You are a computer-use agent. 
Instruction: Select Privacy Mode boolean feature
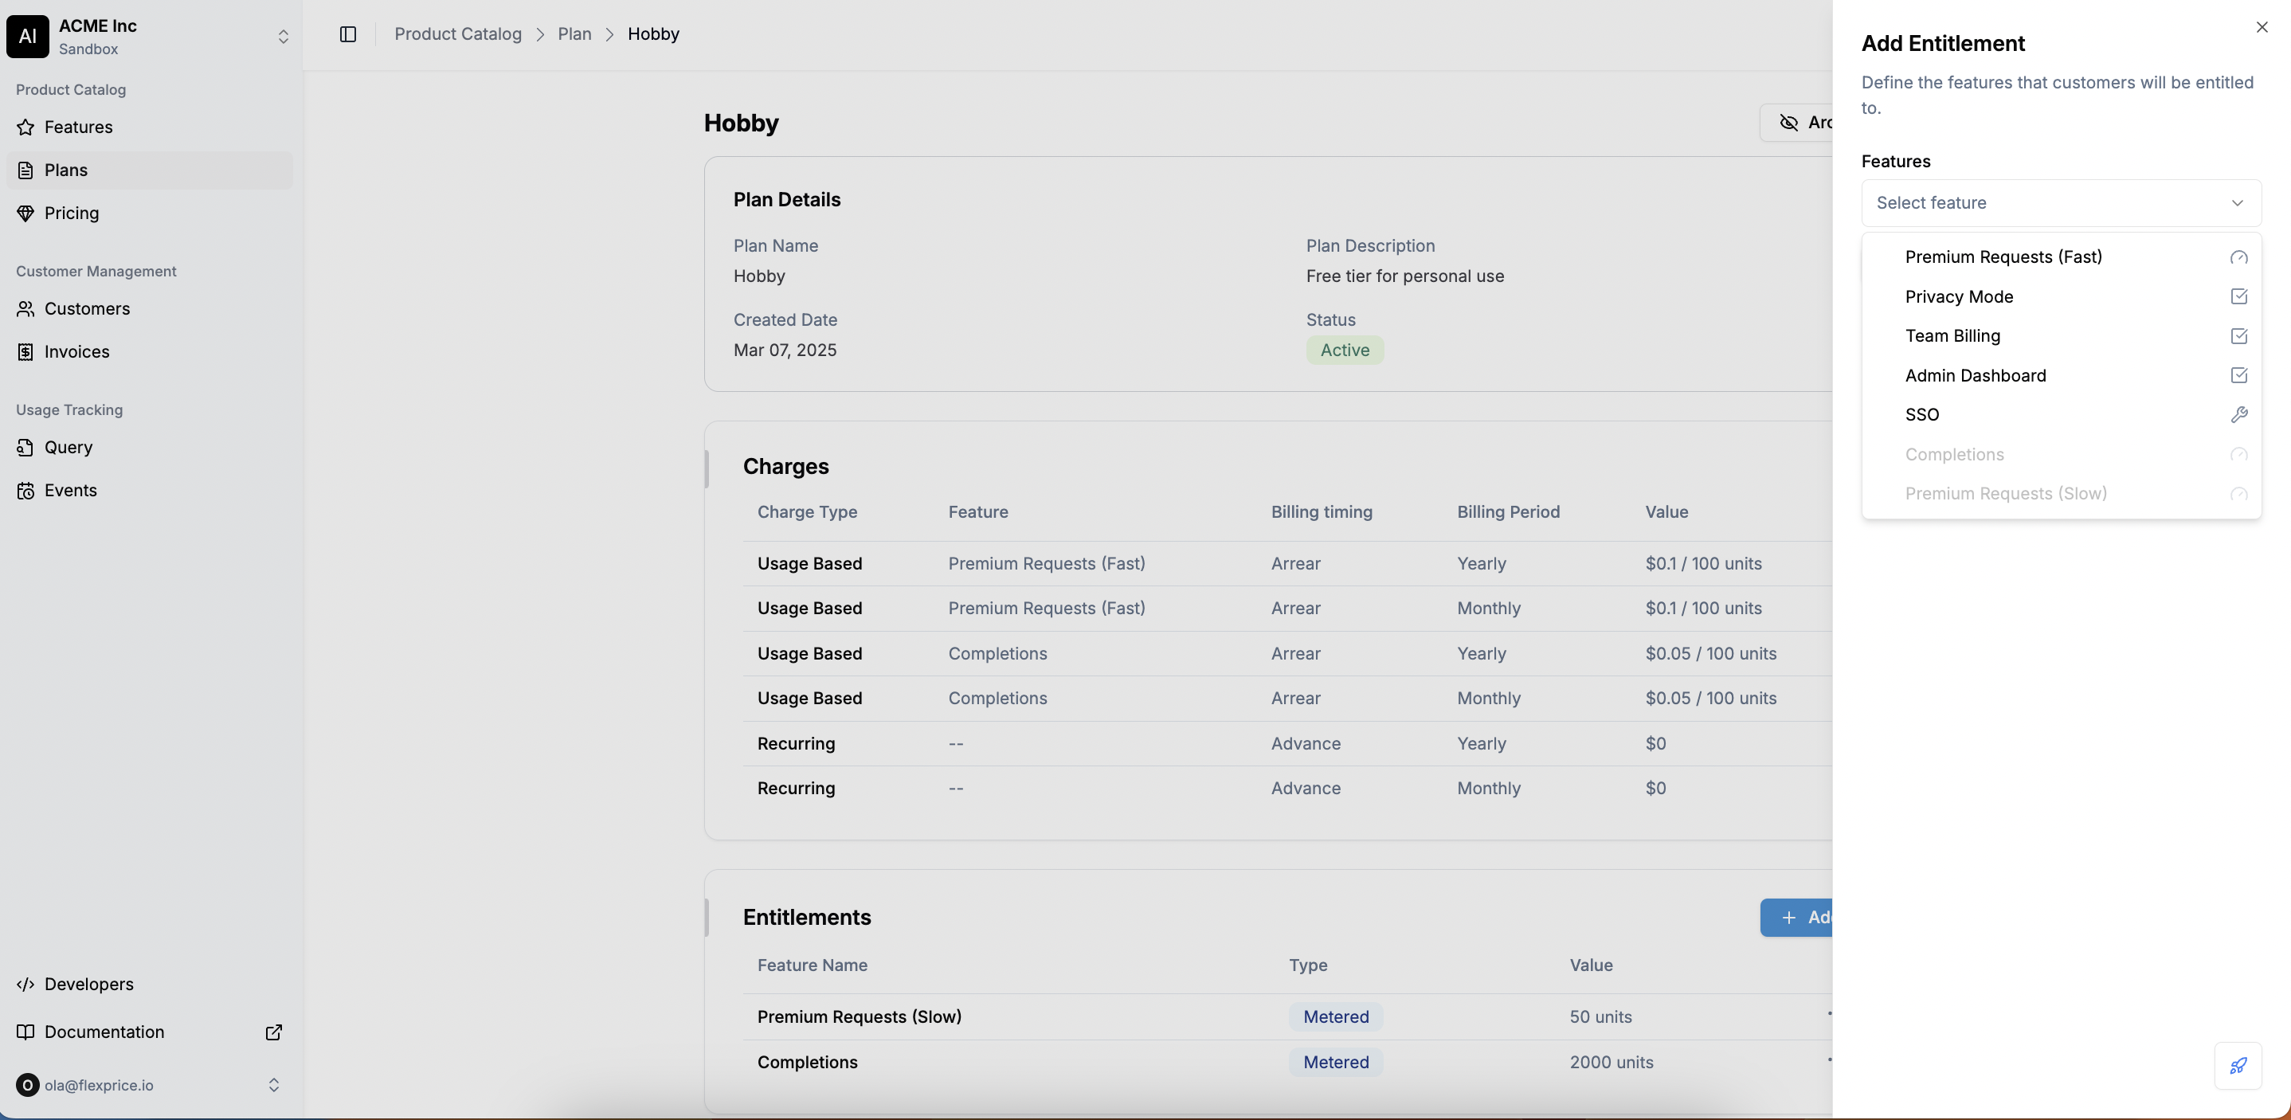pos(2062,296)
